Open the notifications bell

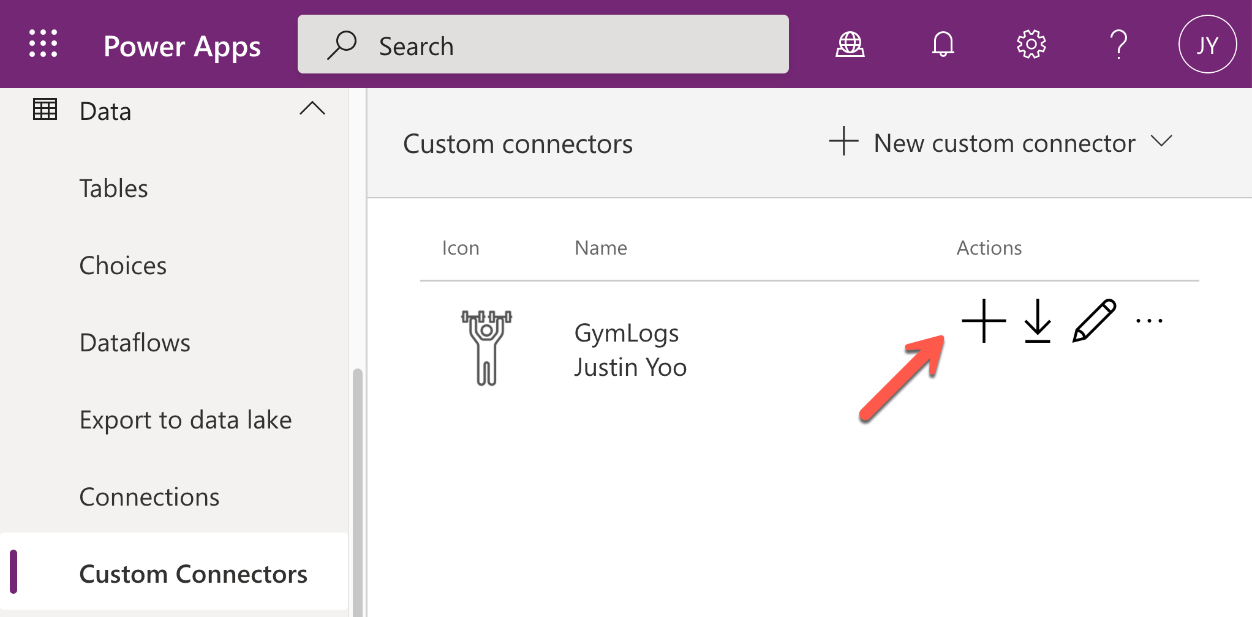point(943,44)
